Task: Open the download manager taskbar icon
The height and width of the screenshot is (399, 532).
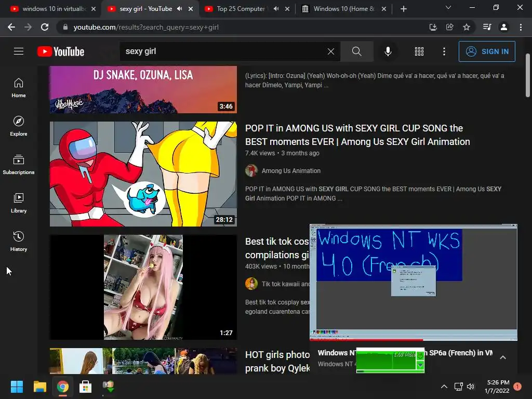Action: tap(108, 387)
